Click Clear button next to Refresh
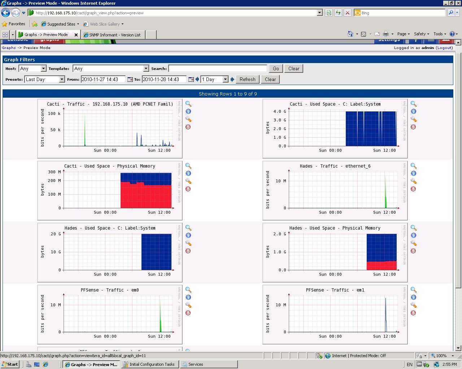 [x=270, y=79]
